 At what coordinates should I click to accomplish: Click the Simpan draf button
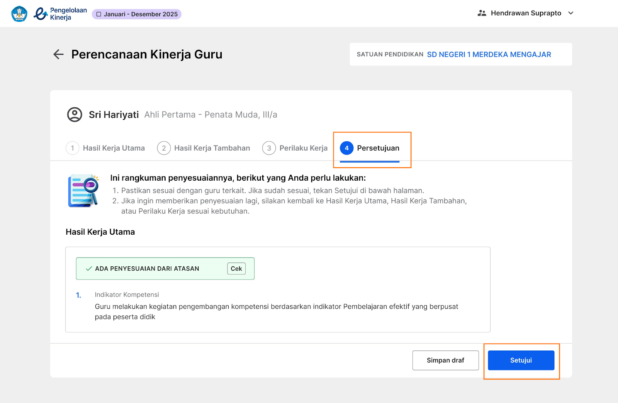(x=446, y=360)
